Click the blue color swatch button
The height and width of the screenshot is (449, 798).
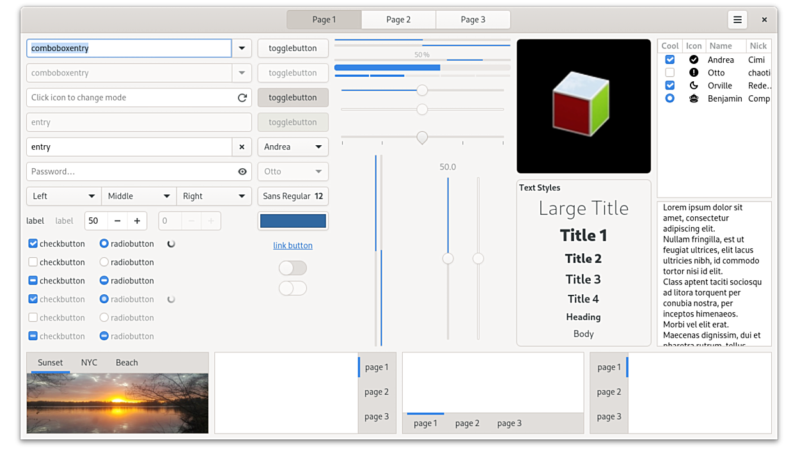point(293,221)
